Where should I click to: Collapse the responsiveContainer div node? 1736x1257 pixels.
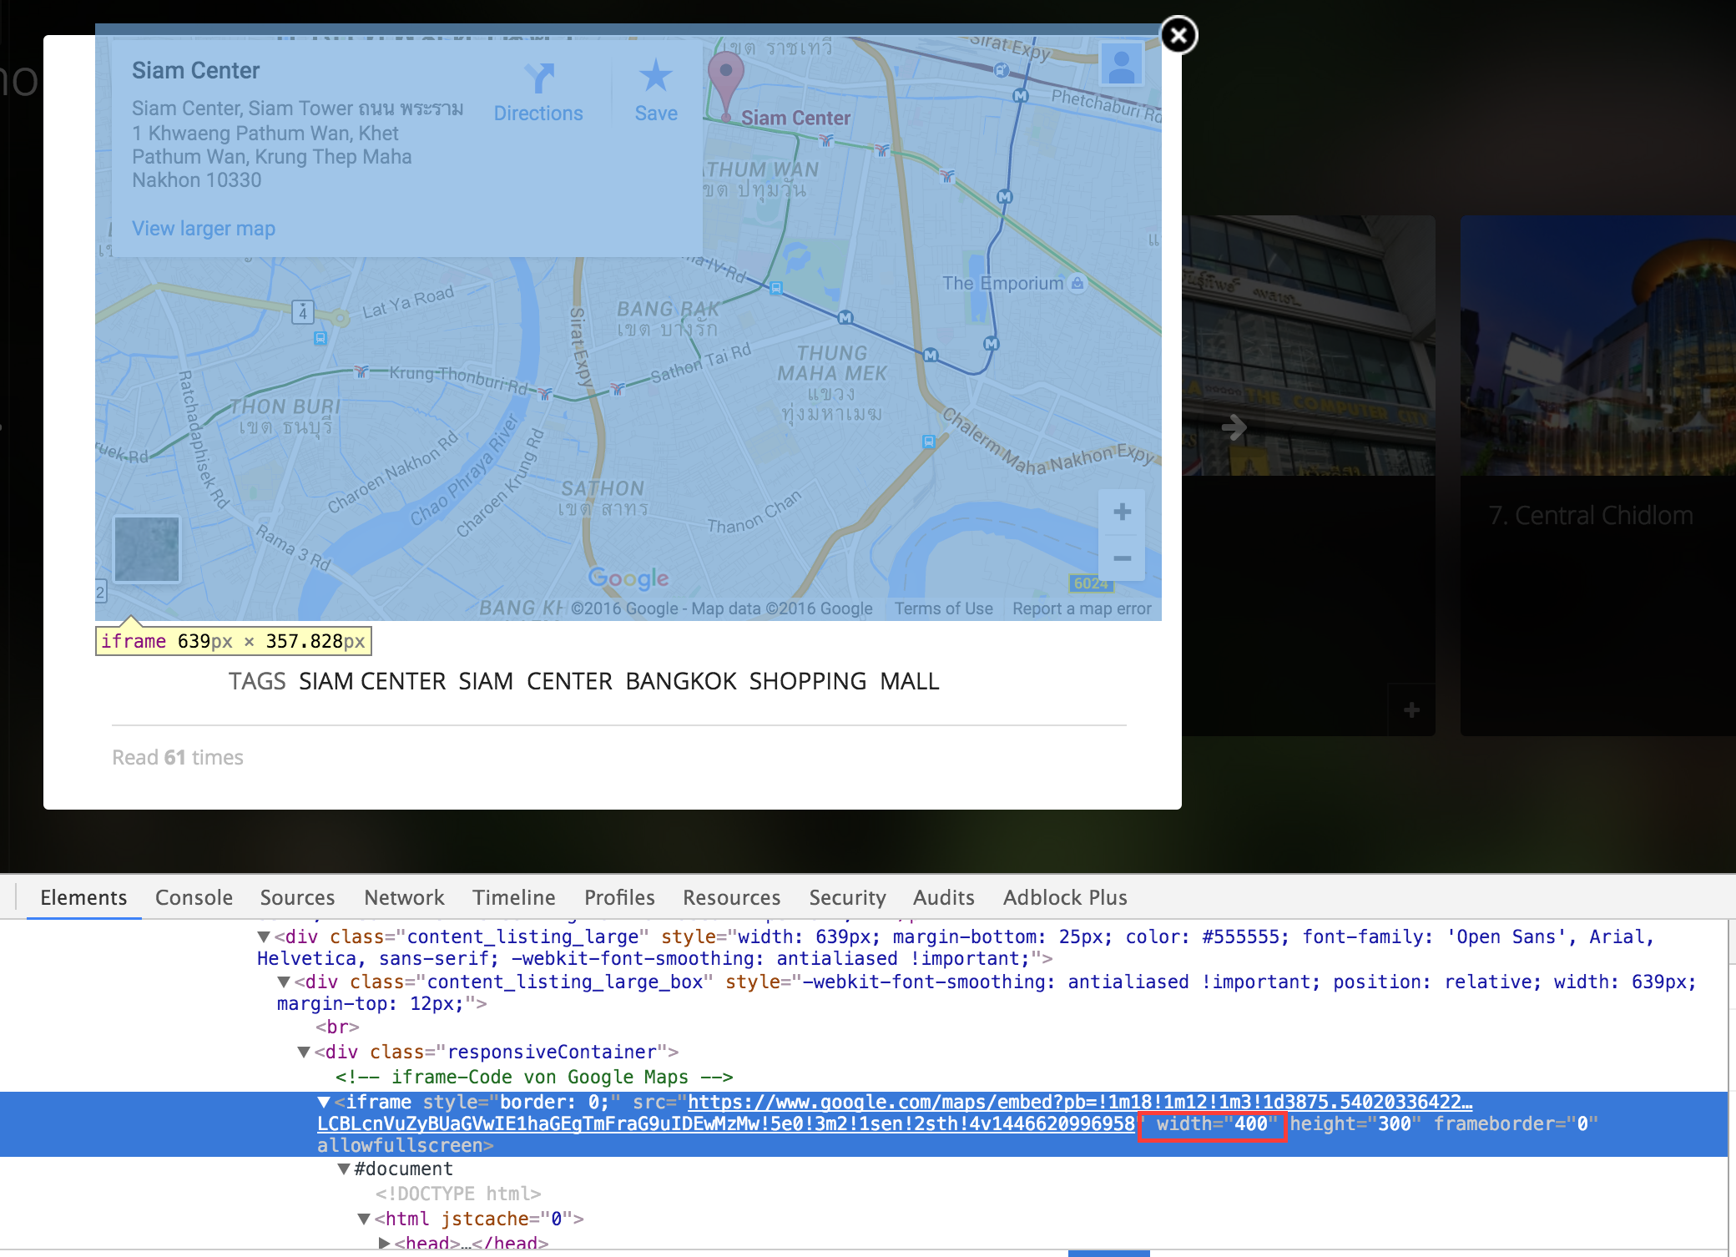click(304, 1053)
